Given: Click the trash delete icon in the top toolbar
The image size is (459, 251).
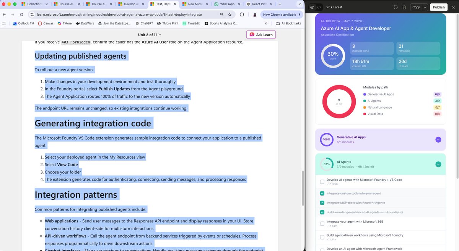Looking at the screenshot, I should point(404,7).
